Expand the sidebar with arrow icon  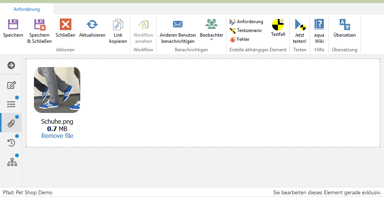[11, 65]
